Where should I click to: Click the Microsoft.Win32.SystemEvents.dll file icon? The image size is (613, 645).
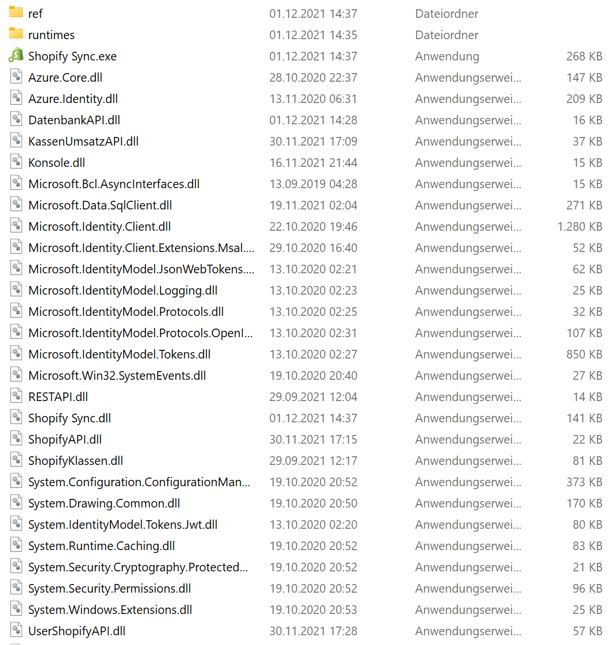(16, 375)
